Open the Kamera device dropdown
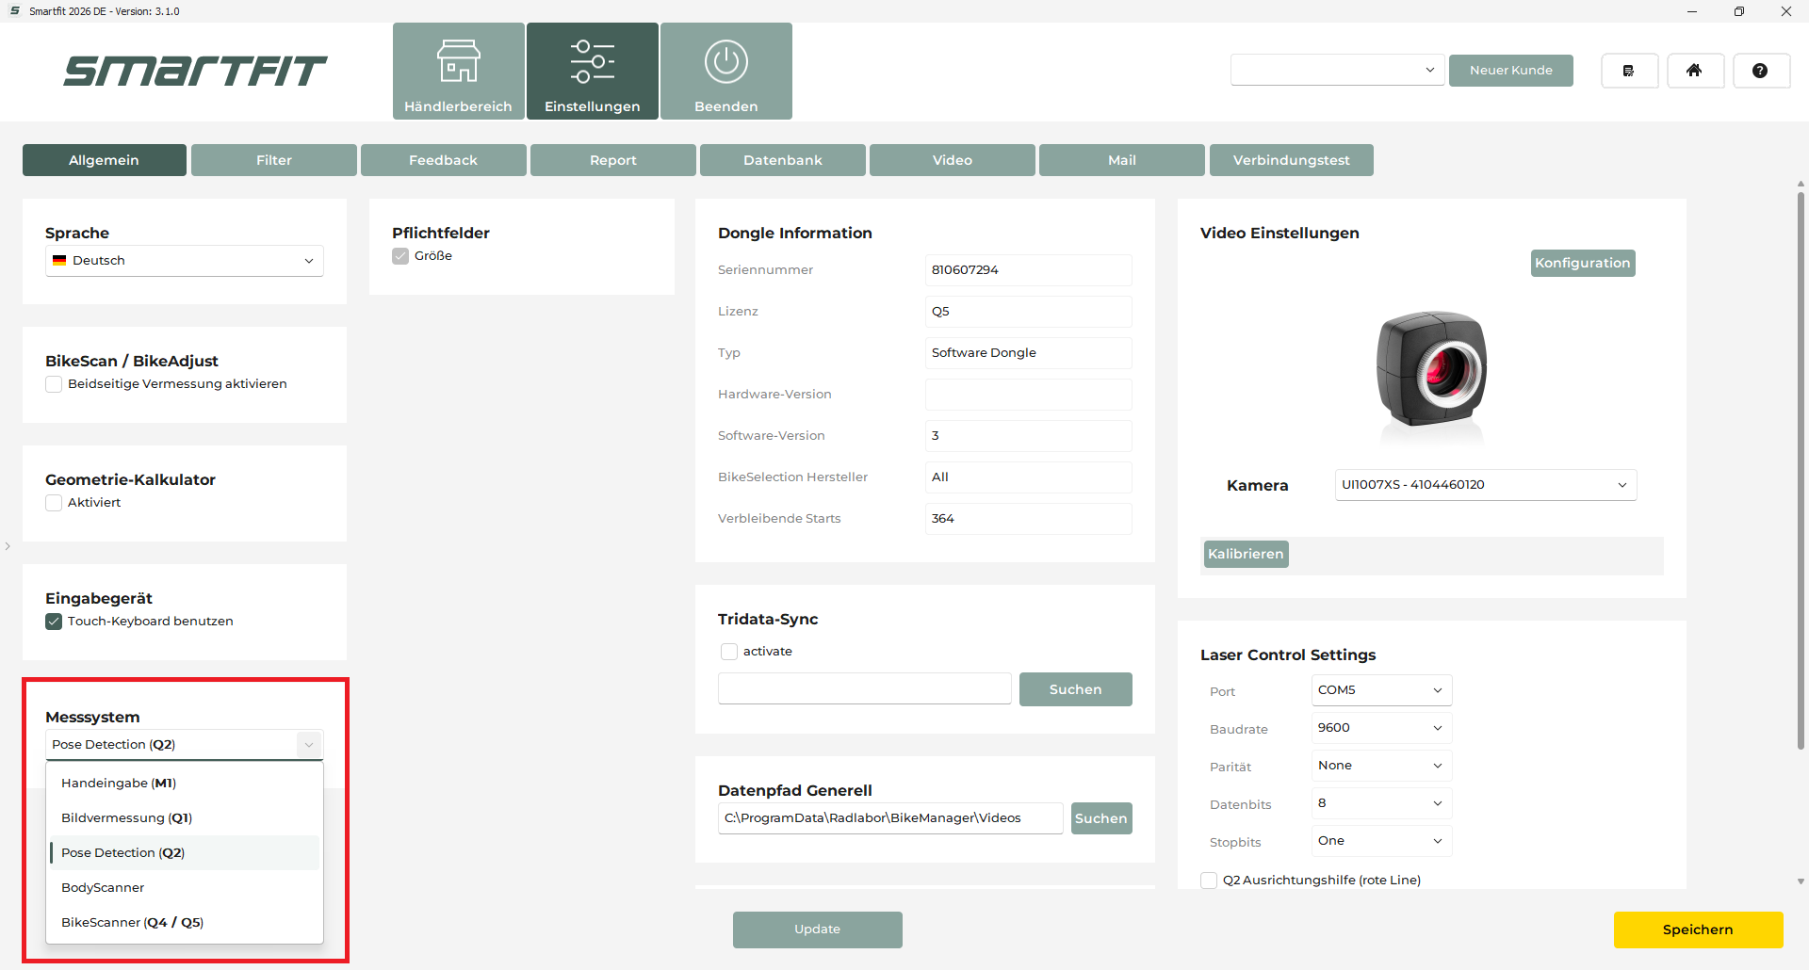This screenshot has width=1809, height=970. pyautogui.click(x=1486, y=485)
